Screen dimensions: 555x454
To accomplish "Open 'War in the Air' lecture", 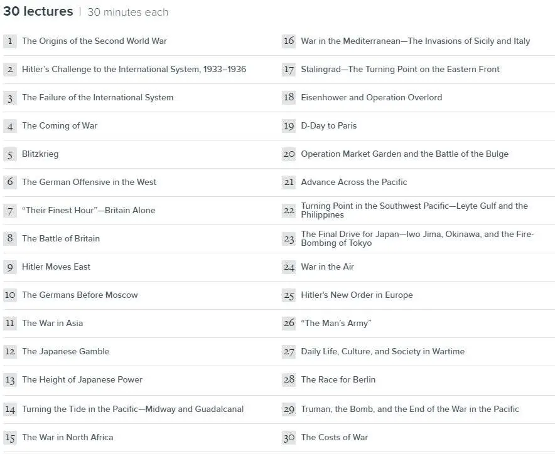I will pos(327,267).
